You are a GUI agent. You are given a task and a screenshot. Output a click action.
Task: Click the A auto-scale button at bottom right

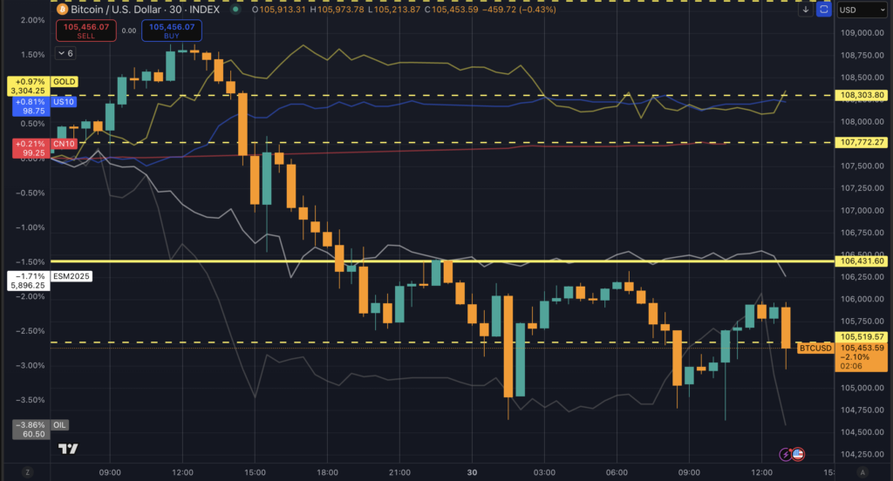(x=862, y=471)
